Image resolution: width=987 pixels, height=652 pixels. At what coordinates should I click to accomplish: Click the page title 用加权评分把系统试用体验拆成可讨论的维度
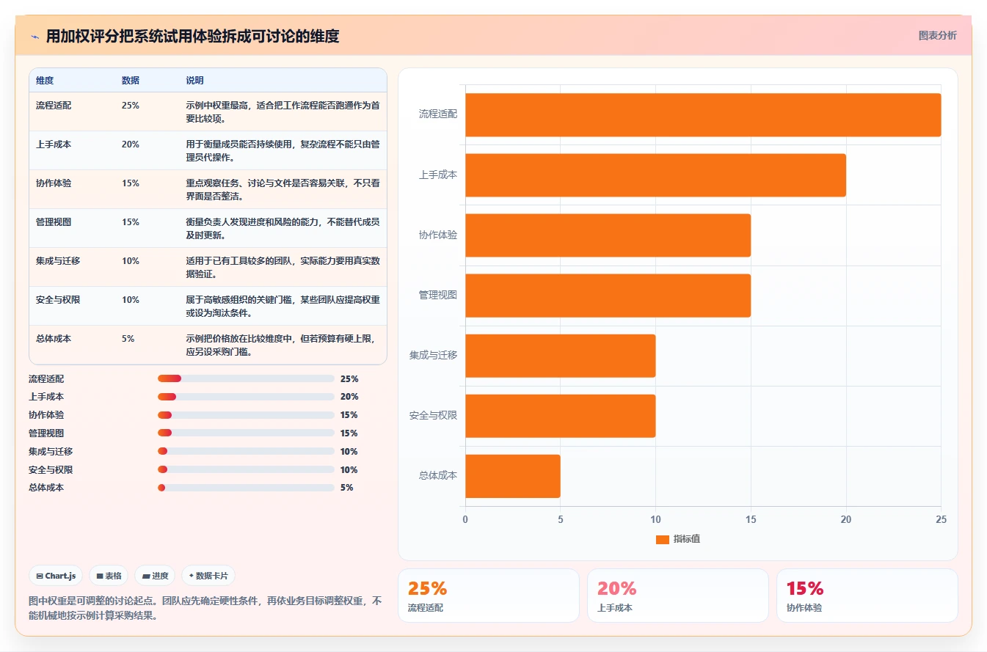point(193,36)
